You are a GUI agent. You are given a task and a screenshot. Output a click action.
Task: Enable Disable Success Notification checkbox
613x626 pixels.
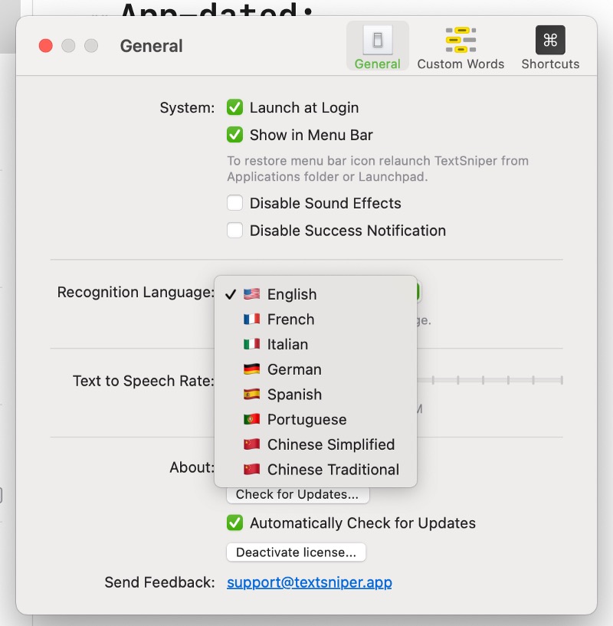234,231
